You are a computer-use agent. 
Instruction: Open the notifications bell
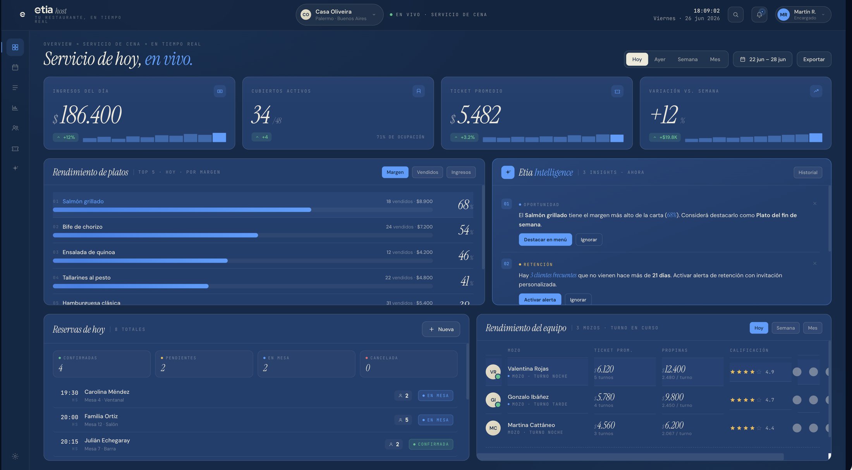(759, 15)
